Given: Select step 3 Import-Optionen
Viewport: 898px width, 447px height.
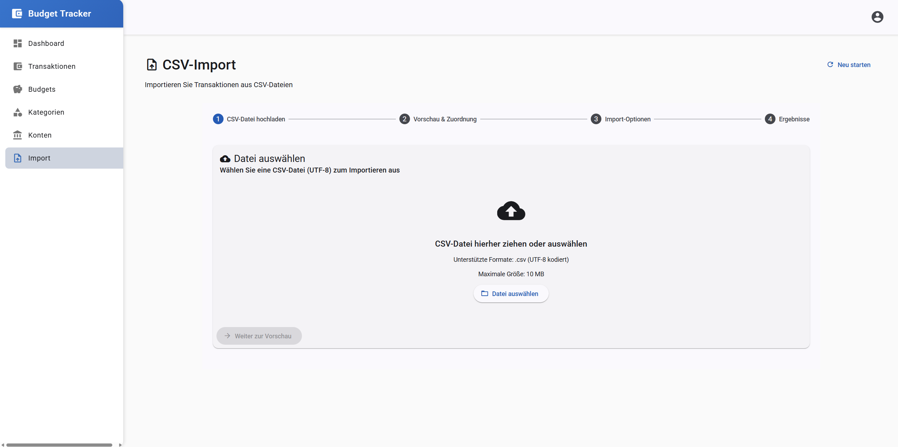Looking at the screenshot, I should (620, 119).
